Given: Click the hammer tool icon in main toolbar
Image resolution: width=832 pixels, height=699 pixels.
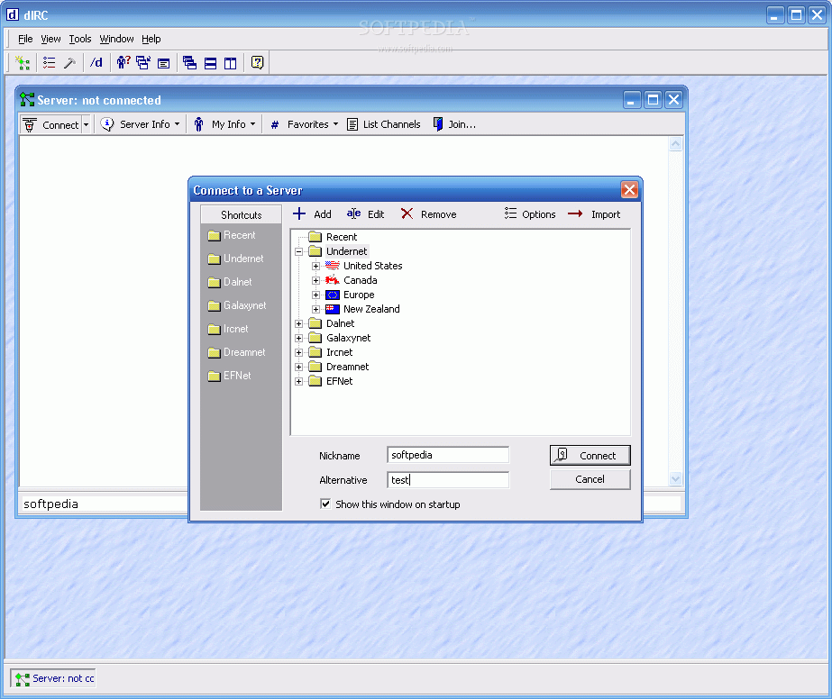Looking at the screenshot, I should (69, 63).
